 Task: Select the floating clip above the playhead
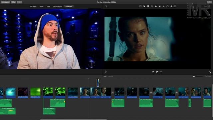(x=98, y=83)
